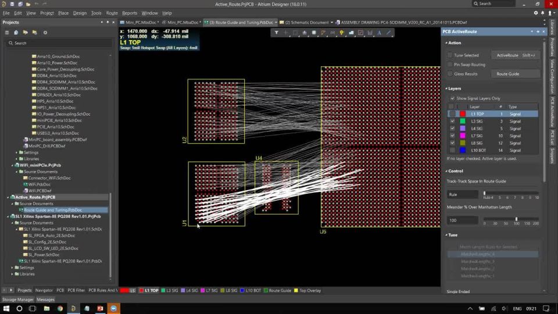The image size is (558, 314).
Task: Collapse the Active_Route.PrjPCB project node
Action: (8, 197)
